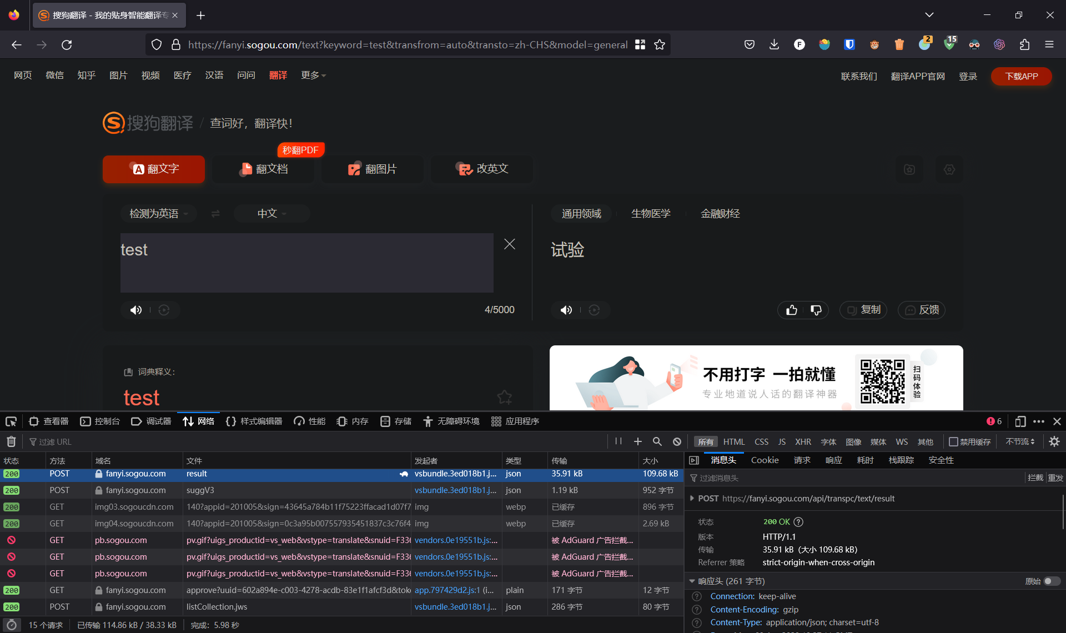Screen dimensions: 1066x633
Task: Select the suggV3 request row
Action: (342, 490)
